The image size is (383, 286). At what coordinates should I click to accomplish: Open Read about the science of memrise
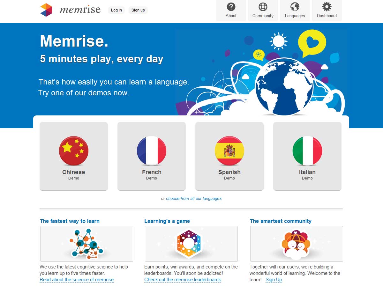click(77, 280)
